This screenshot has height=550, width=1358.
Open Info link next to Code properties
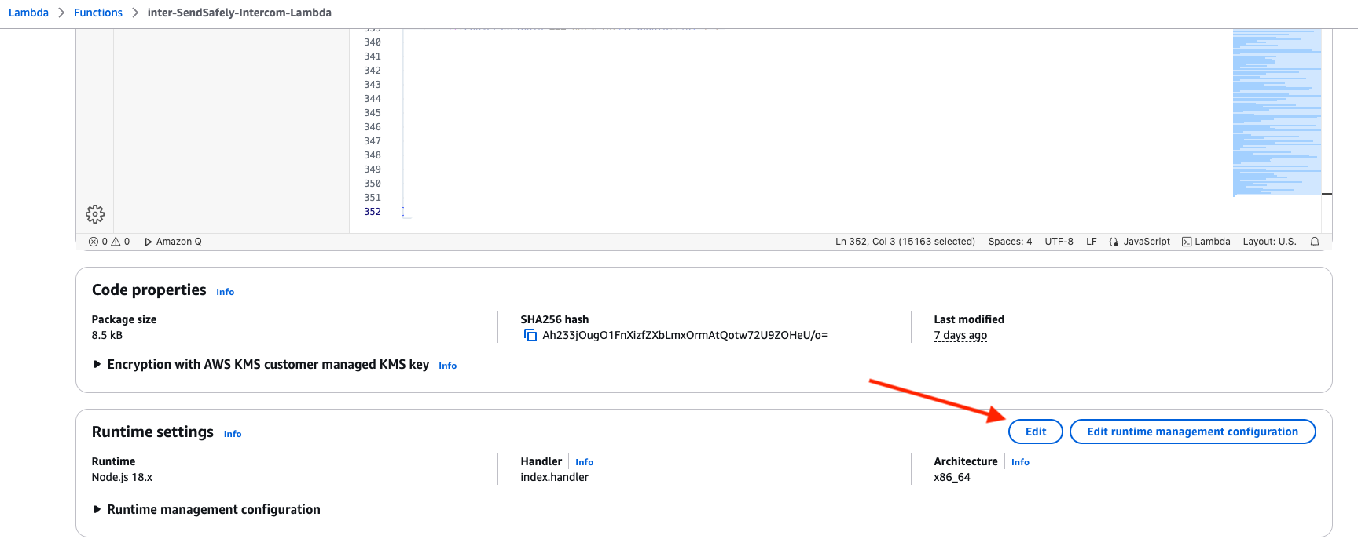pyautogui.click(x=226, y=292)
